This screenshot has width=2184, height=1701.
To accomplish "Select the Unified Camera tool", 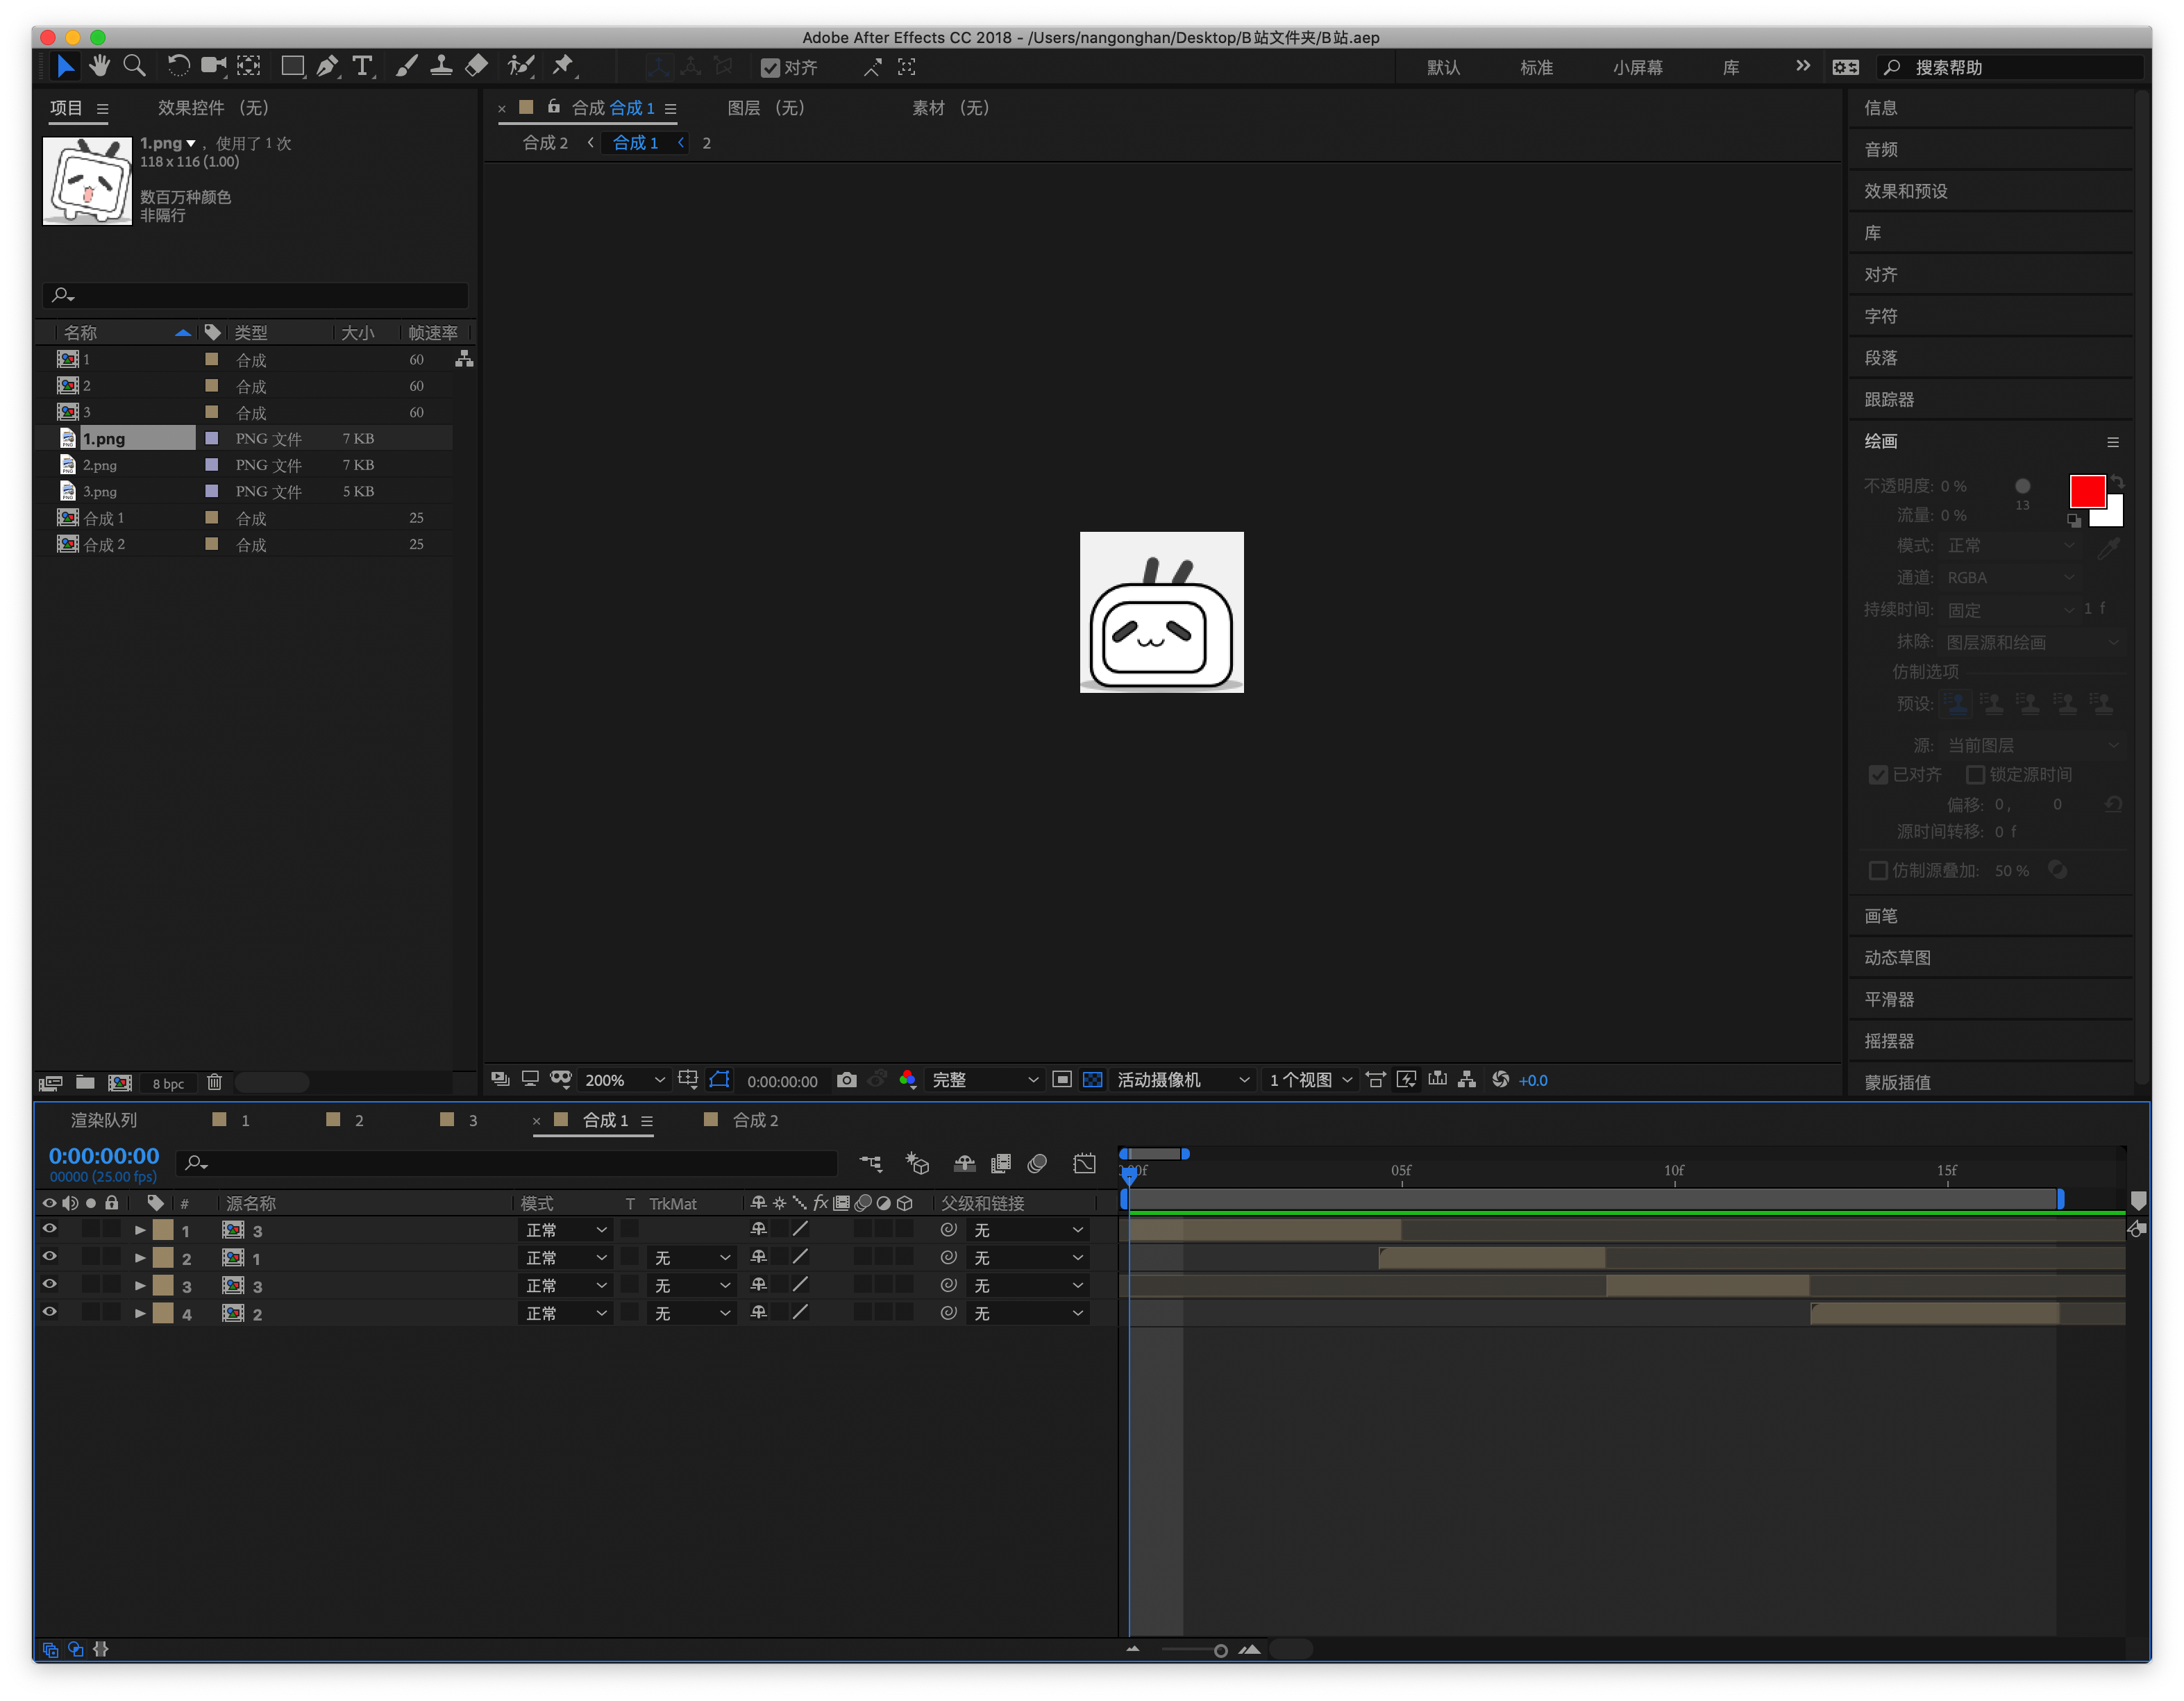I will tap(213, 66).
